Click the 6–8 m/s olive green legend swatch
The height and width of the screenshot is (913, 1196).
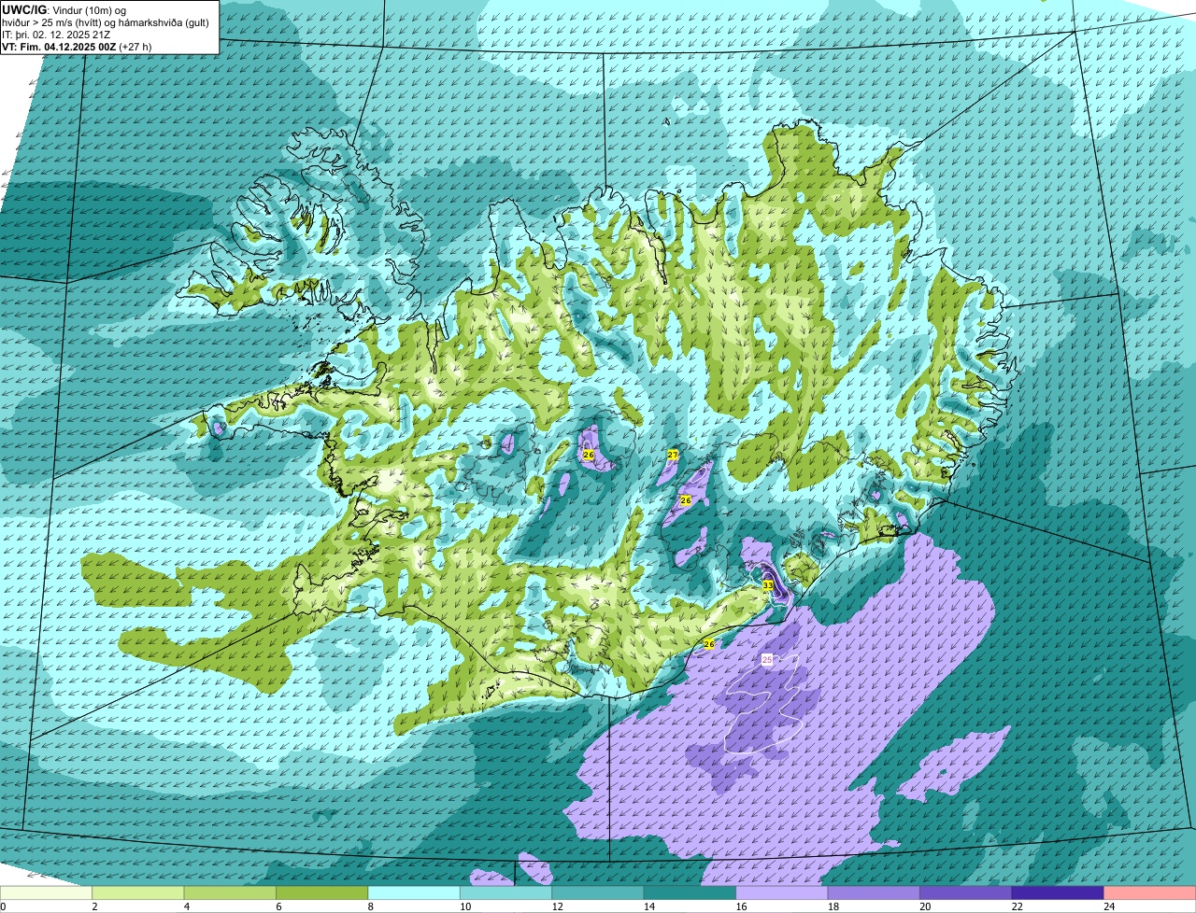tap(322, 892)
